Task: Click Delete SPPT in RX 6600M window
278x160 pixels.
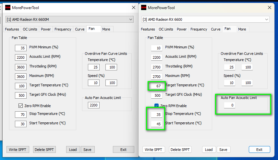Action: pos(44,150)
